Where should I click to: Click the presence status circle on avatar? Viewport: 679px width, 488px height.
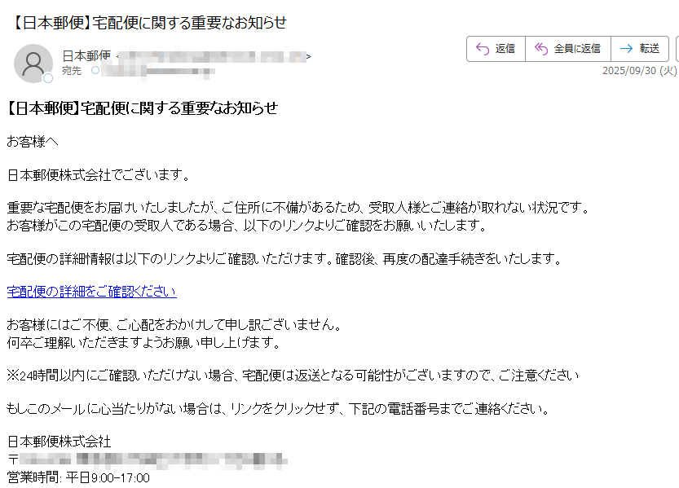pyautogui.click(x=48, y=78)
